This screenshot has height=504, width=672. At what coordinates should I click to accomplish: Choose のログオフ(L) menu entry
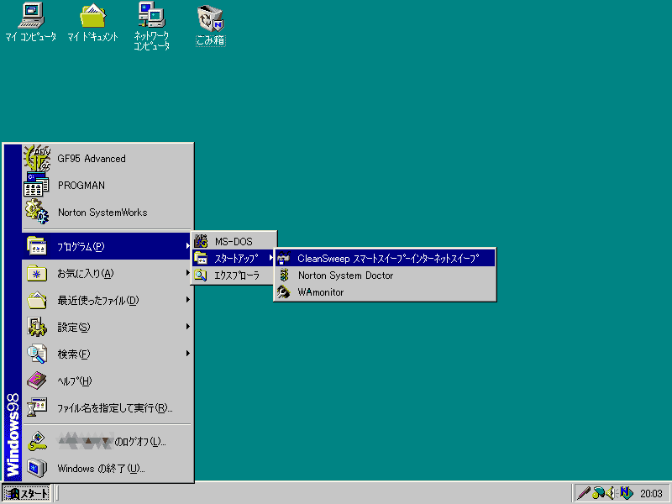pos(107,442)
